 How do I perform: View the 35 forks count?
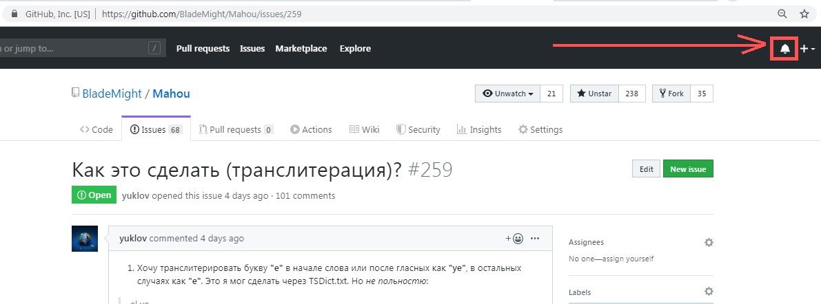(x=702, y=94)
